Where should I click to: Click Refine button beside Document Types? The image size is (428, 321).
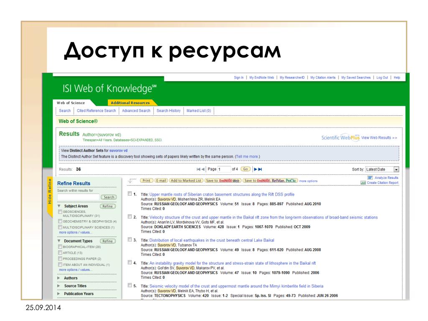coord(107,241)
